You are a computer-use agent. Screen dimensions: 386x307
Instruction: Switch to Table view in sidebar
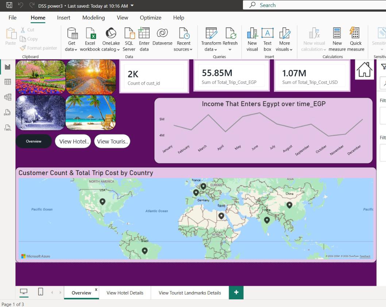[x=8, y=82]
